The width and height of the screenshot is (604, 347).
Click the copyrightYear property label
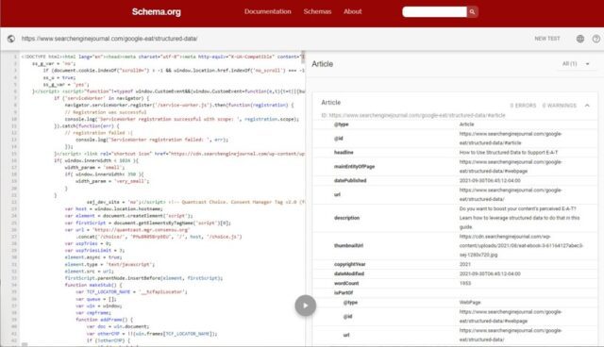pos(350,264)
